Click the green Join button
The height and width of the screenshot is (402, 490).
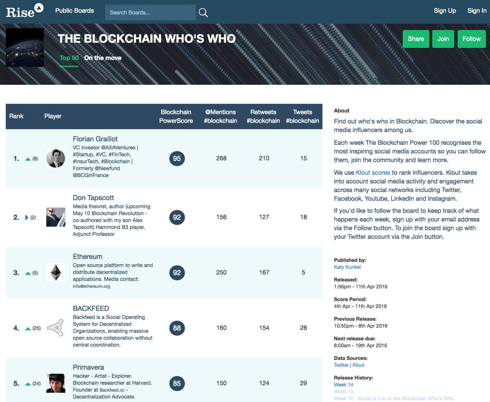pos(443,39)
